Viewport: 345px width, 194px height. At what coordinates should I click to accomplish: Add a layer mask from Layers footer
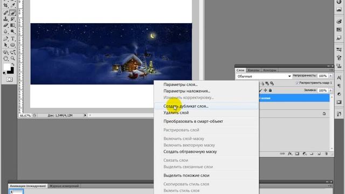click(x=297, y=154)
